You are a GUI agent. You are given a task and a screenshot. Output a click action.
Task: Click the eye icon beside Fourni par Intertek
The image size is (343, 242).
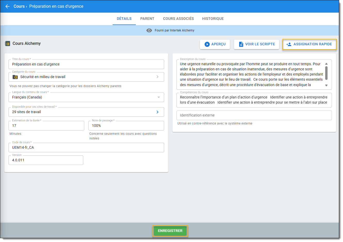point(149,30)
